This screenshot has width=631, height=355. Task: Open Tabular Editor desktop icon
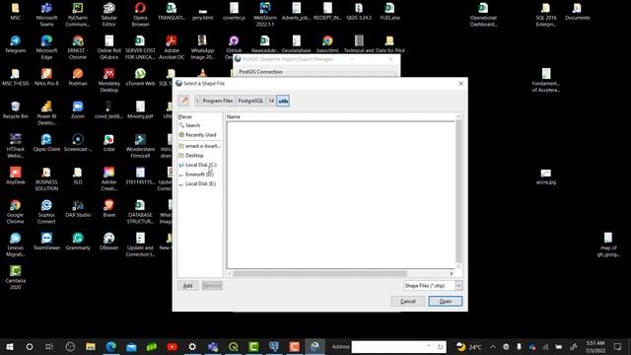click(109, 14)
